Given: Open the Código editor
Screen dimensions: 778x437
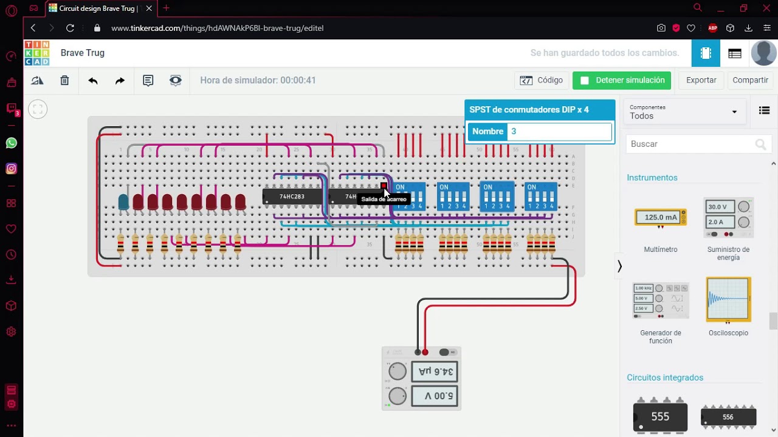Looking at the screenshot, I should tap(541, 80).
